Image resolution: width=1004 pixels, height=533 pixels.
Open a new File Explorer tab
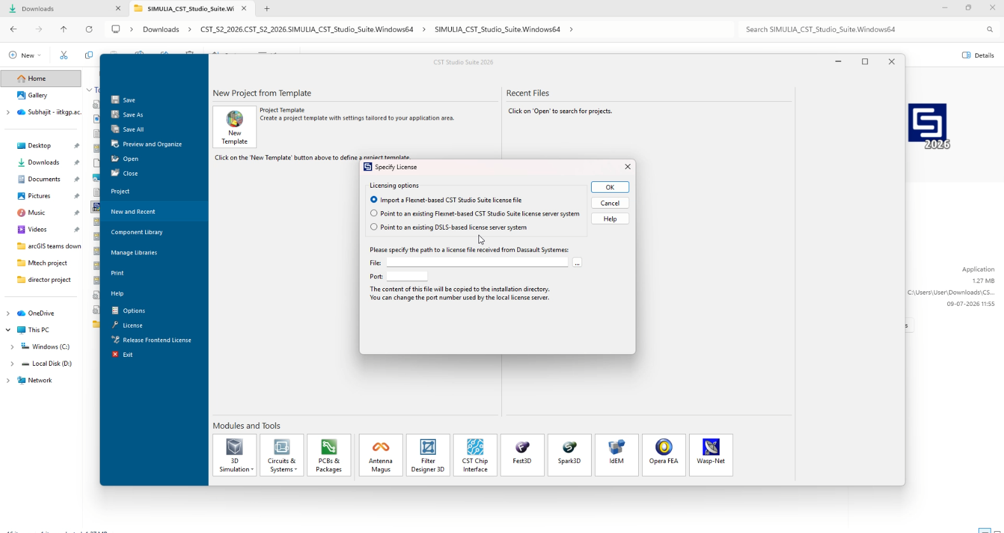(267, 9)
